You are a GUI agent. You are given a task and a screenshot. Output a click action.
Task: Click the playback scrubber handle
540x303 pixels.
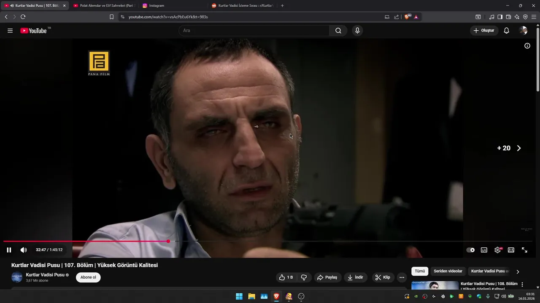click(x=168, y=241)
